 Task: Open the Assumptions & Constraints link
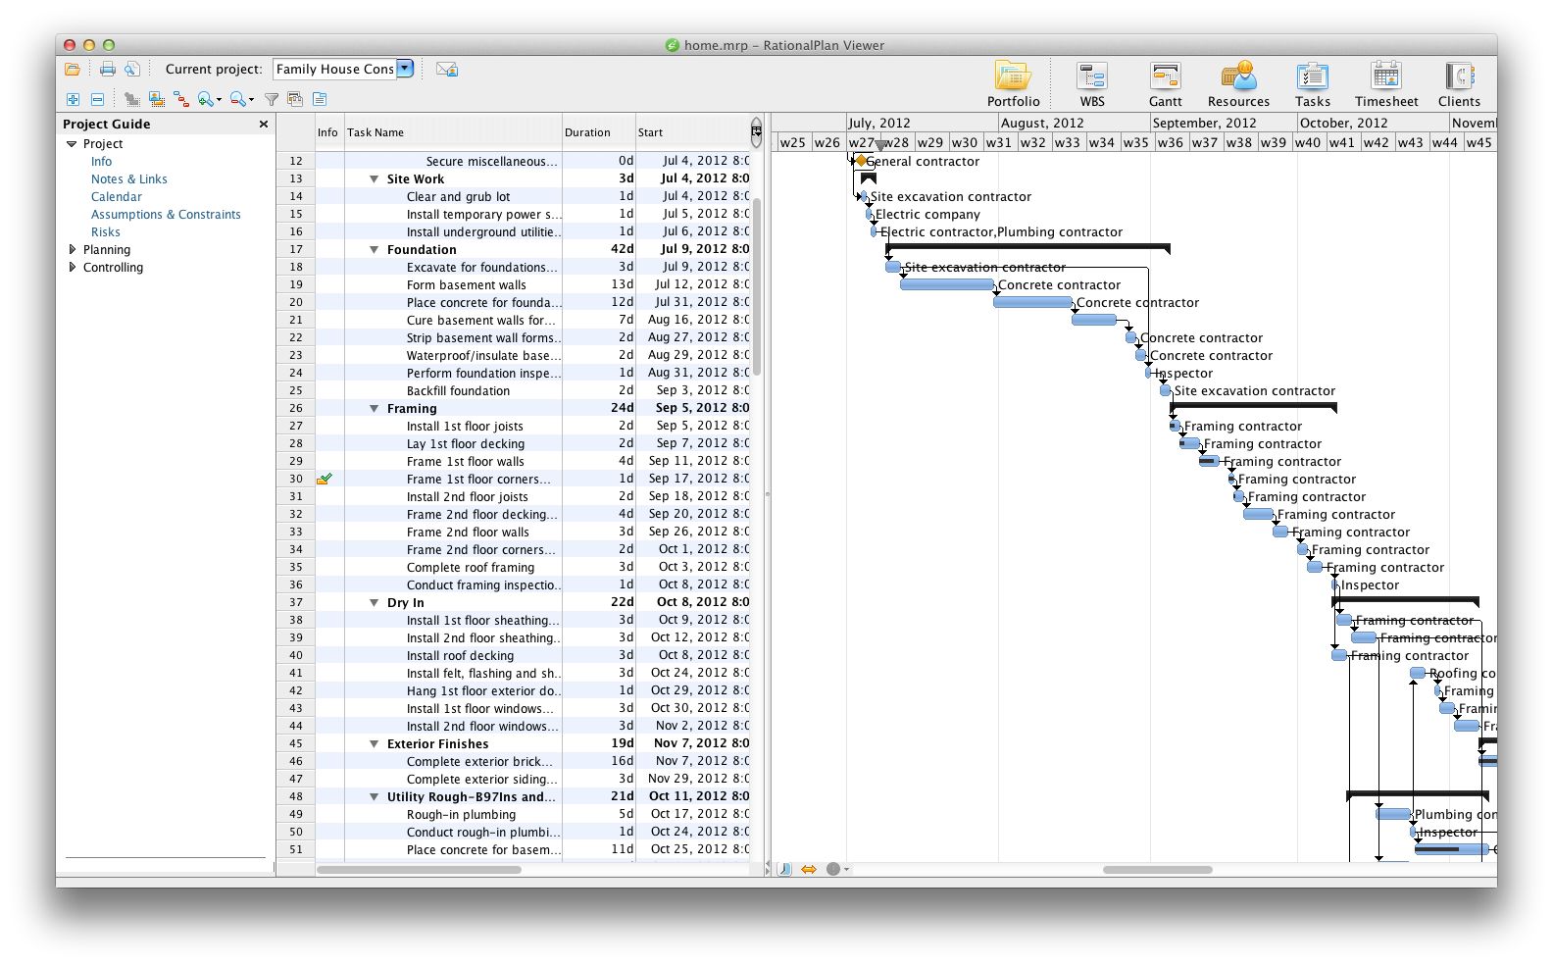click(166, 215)
